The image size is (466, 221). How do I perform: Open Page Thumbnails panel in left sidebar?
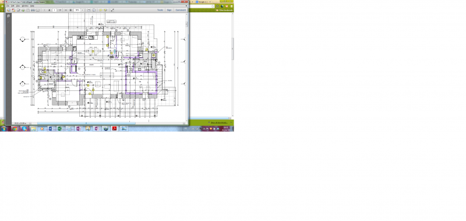8,16
